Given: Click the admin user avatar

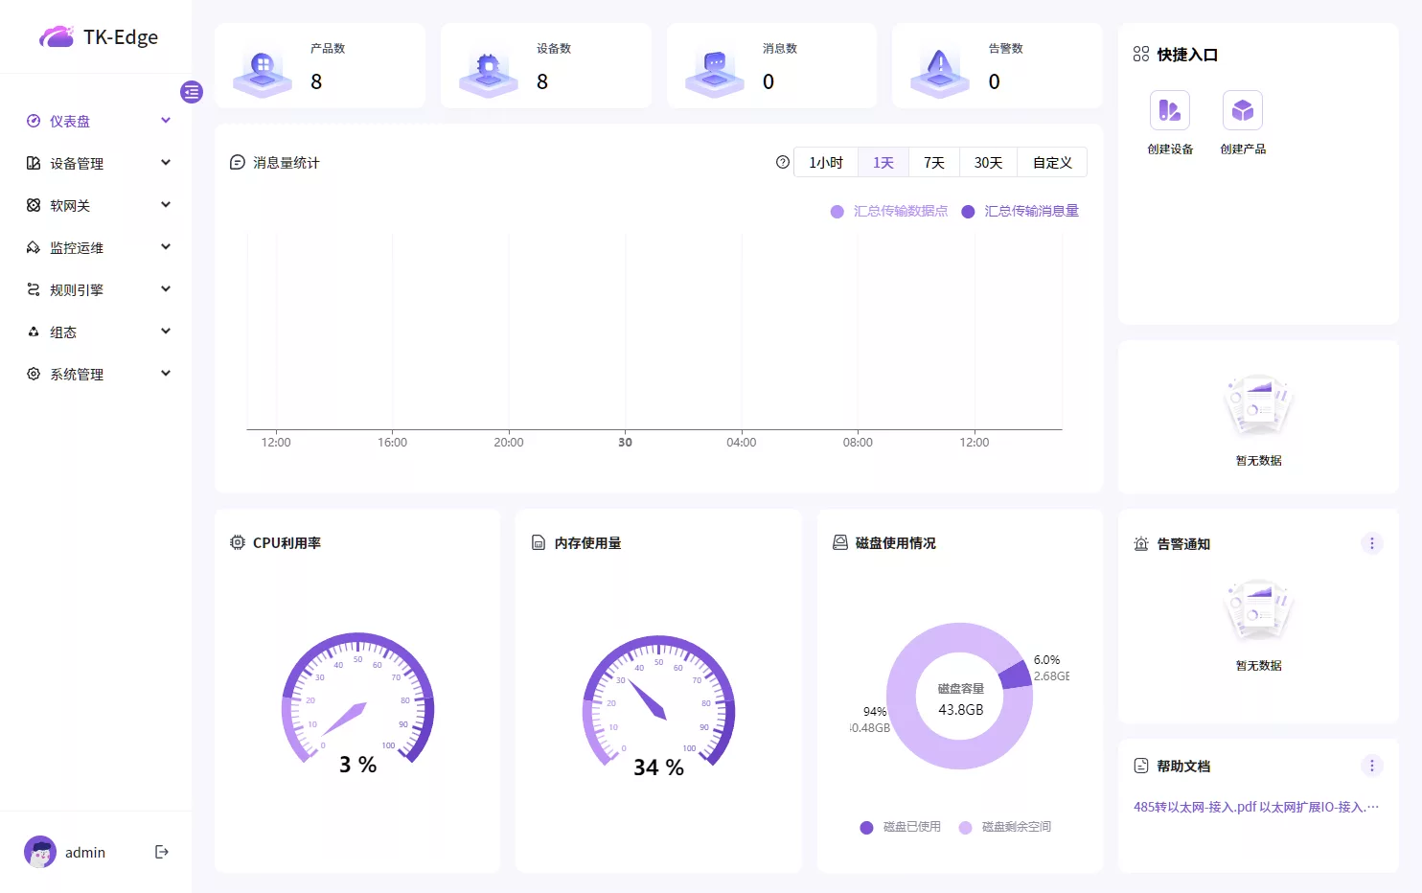Looking at the screenshot, I should 40,852.
